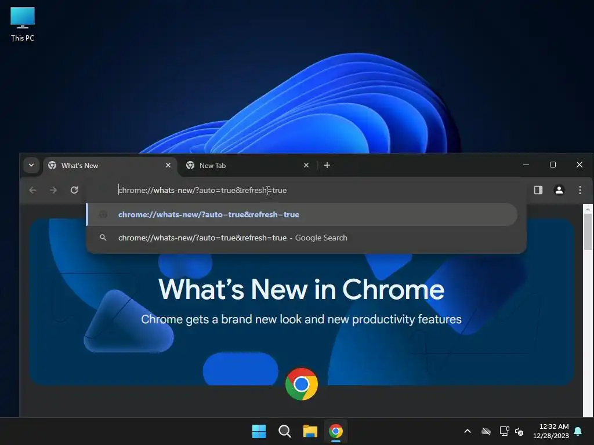The image size is (594, 445).
Task: Open the notifications bell
Action: click(x=578, y=431)
